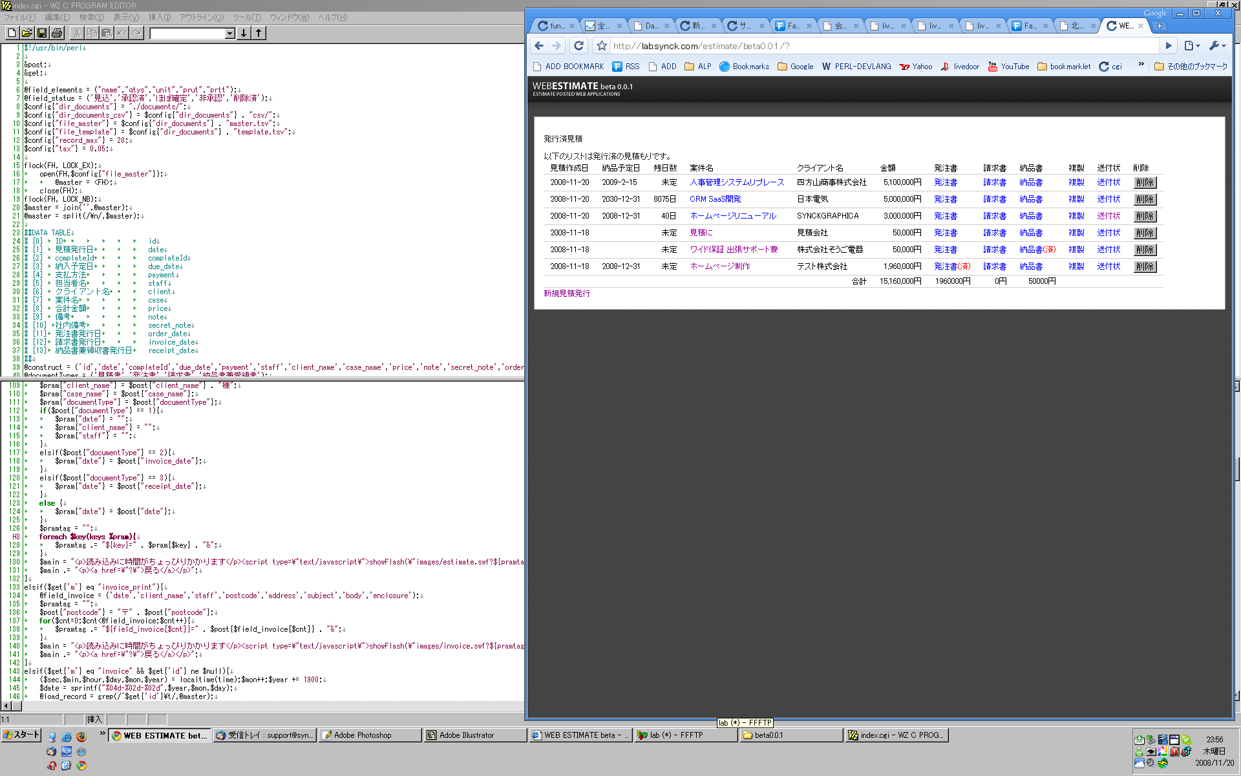Screen dimensions: 1241x776
Task: Open the bookmarklet folder in bookmarks bar
Action: tap(1064, 66)
